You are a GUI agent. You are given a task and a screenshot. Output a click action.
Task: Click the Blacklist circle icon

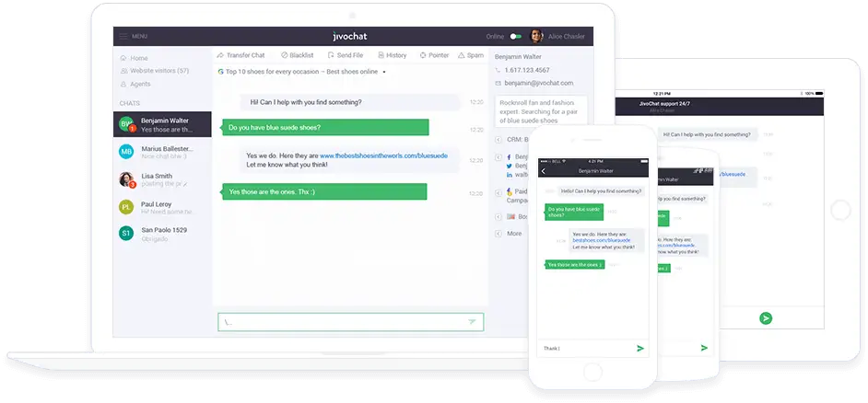coord(284,55)
